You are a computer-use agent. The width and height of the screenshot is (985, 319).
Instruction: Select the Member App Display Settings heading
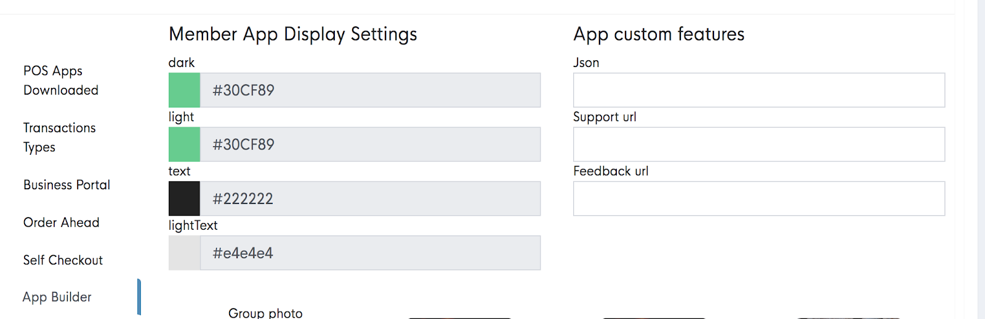coord(293,34)
